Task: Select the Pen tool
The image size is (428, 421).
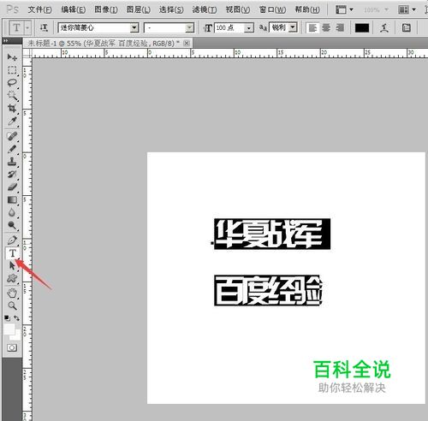Action: 12,240
